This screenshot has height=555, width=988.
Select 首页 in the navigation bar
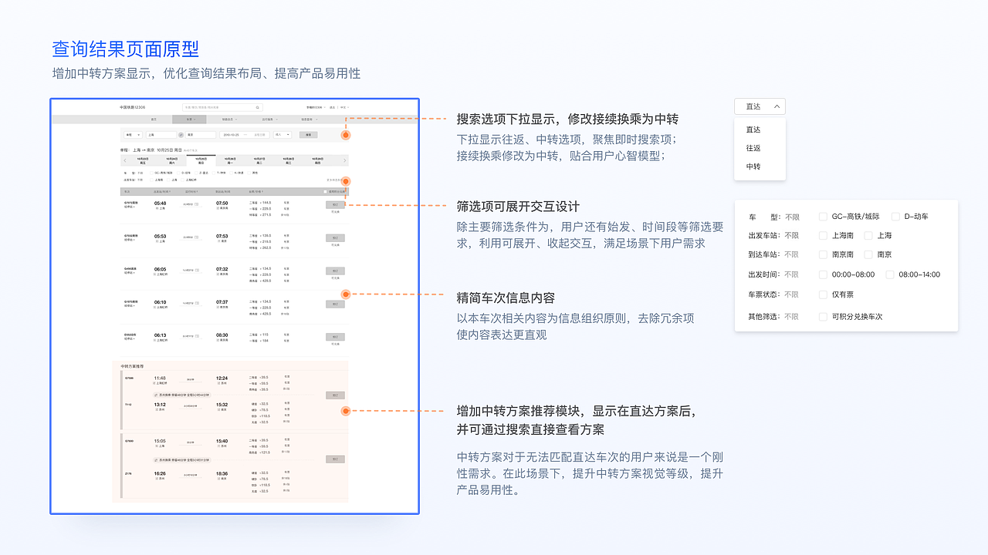click(x=154, y=119)
